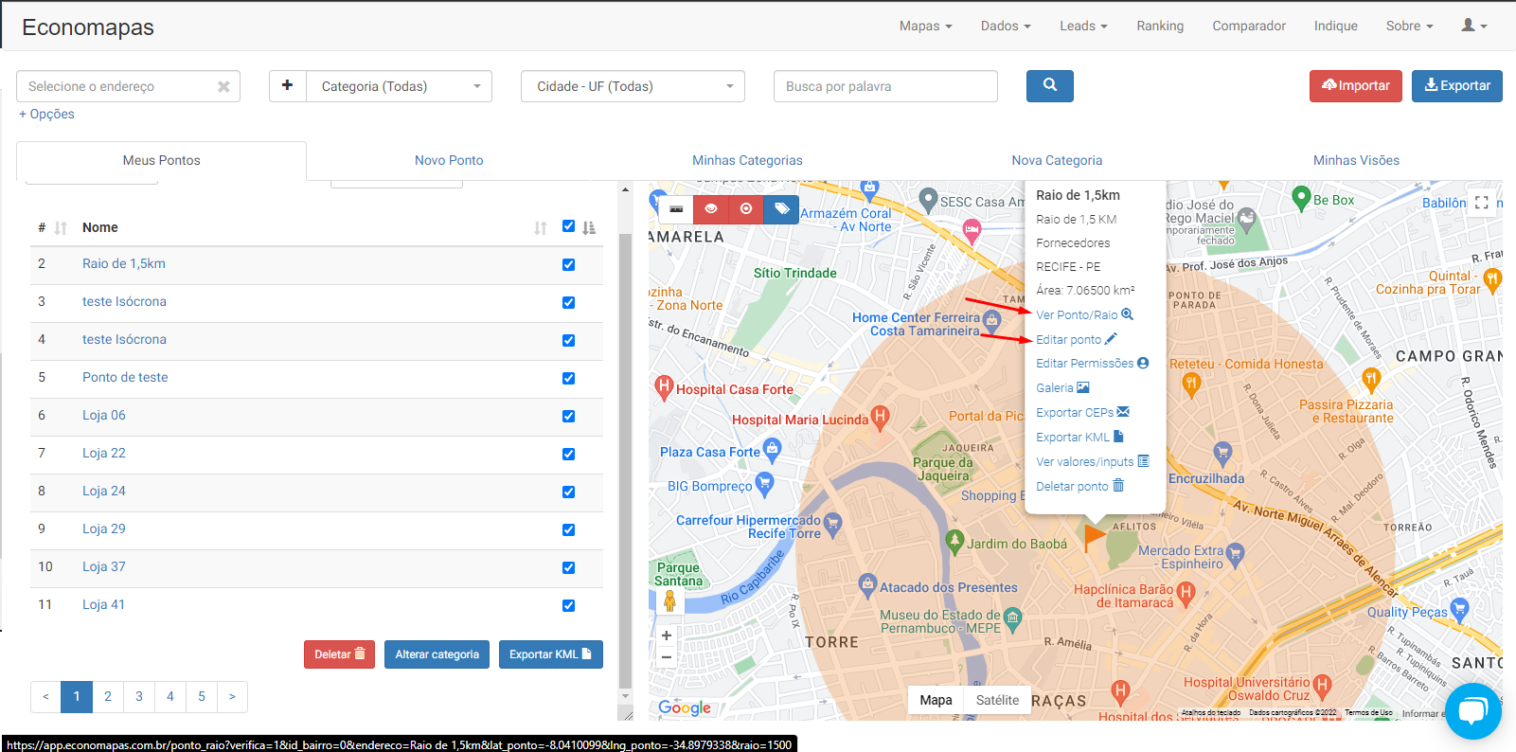Toggle the select-all checkbox in table header

point(568,226)
